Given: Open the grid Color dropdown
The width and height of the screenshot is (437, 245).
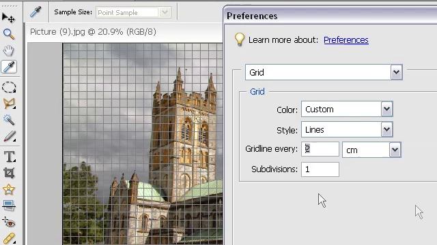Looking at the screenshot, I should [x=347, y=109].
